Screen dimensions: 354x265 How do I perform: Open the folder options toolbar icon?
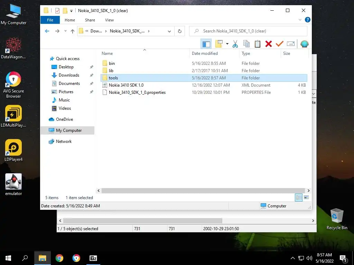click(219, 44)
